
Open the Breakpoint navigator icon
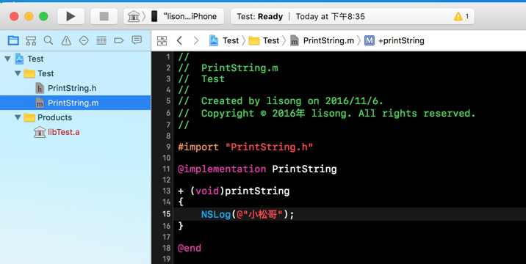(119, 41)
